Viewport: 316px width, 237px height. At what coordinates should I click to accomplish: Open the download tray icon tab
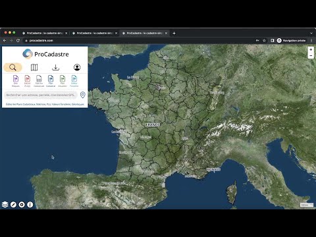point(55,67)
